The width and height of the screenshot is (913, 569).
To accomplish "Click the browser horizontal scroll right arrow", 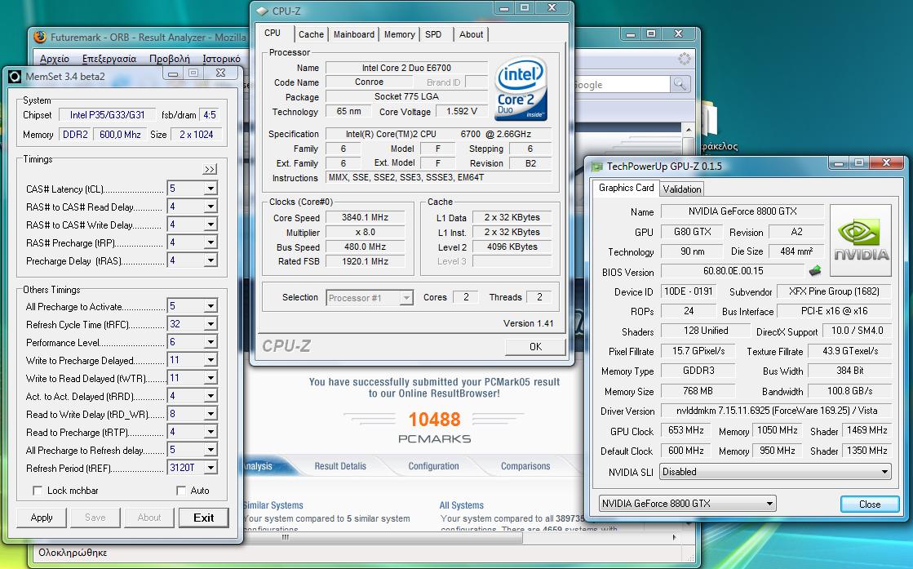I will tap(674, 537).
